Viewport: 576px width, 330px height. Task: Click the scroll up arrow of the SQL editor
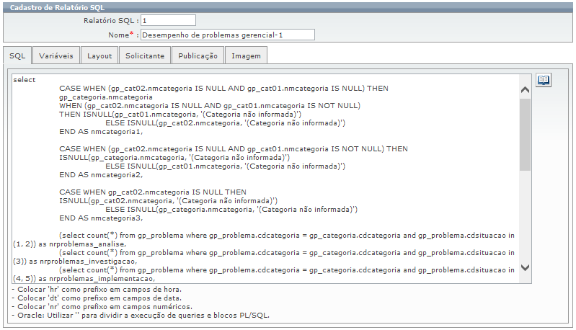pyautogui.click(x=525, y=90)
